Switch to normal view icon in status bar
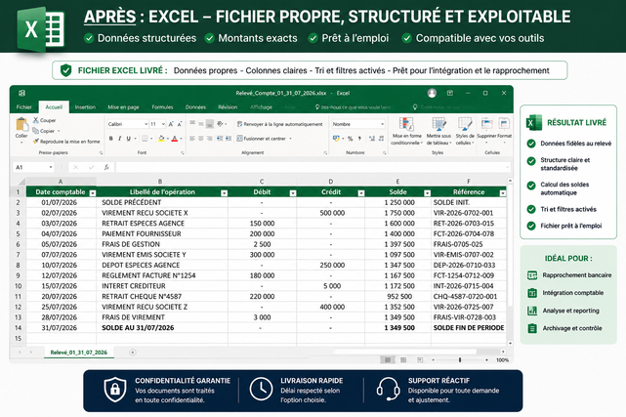The width and height of the screenshot is (626, 417). click(x=388, y=360)
